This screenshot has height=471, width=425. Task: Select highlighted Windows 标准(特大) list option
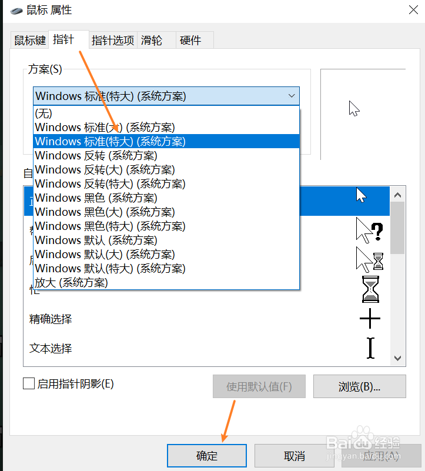pos(166,141)
